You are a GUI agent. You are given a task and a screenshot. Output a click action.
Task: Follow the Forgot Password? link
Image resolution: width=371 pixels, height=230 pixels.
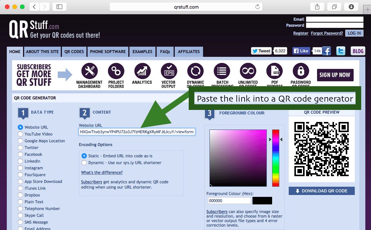327,33
